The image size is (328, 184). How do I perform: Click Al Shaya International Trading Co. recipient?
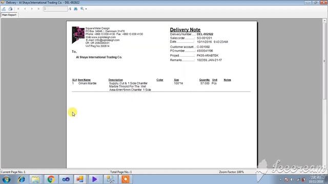pyautogui.click(x=99, y=57)
